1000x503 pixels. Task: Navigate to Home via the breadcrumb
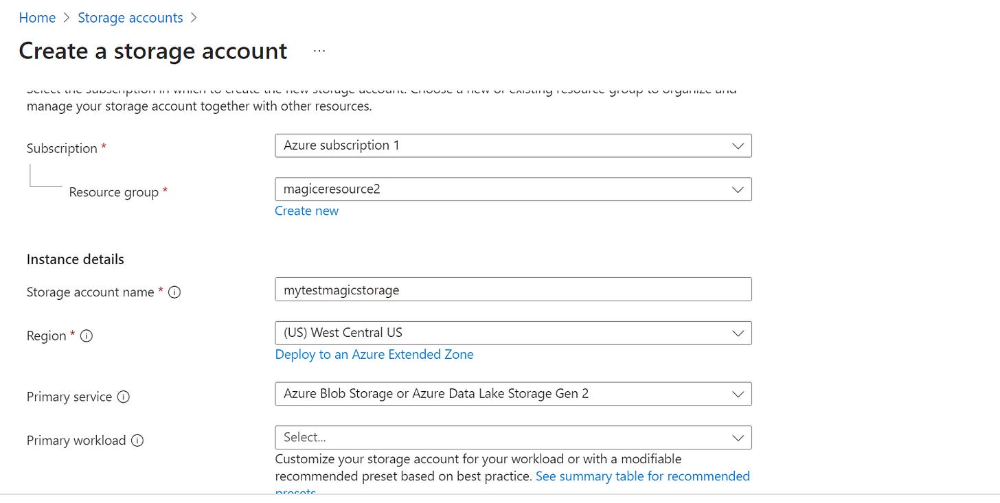coord(37,17)
